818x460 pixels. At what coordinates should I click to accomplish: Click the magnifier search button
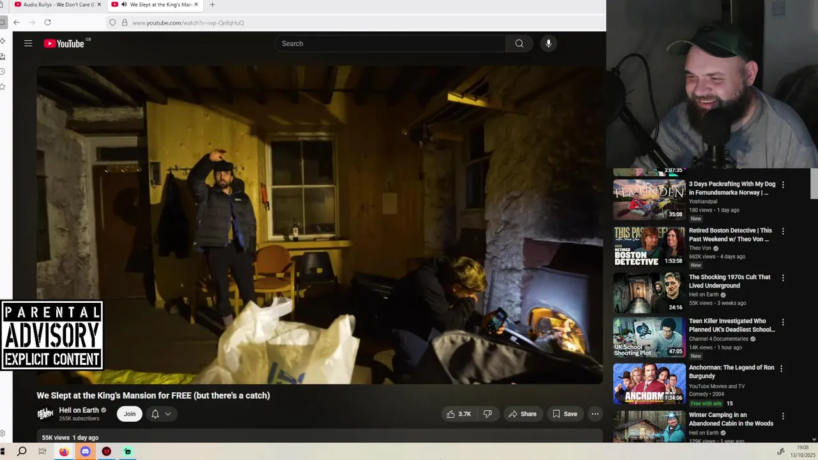(x=519, y=43)
